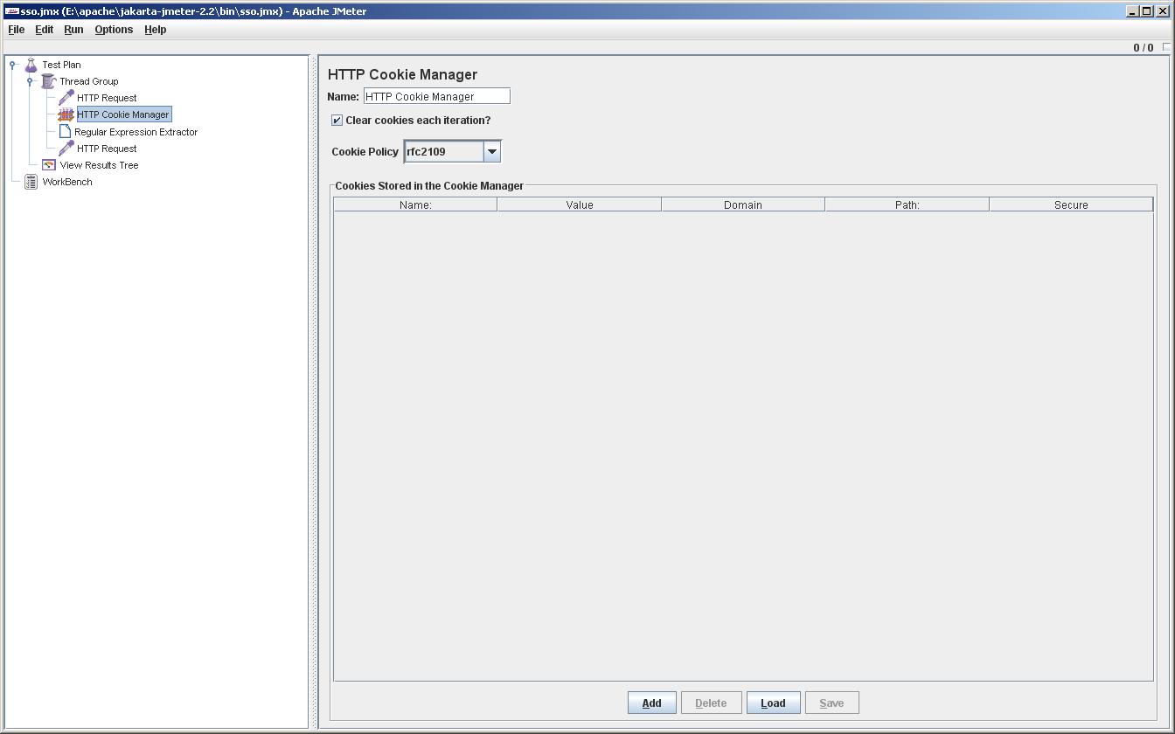Image resolution: width=1175 pixels, height=734 pixels.
Task: Click the Path: column header
Action: click(x=907, y=204)
